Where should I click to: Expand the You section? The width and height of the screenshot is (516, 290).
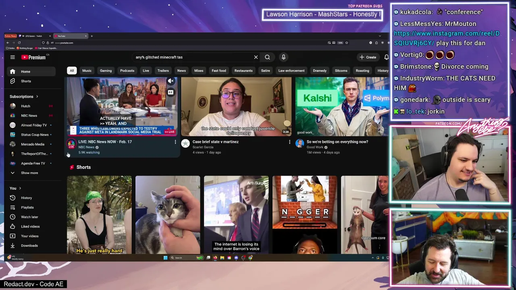(x=15, y=188)
